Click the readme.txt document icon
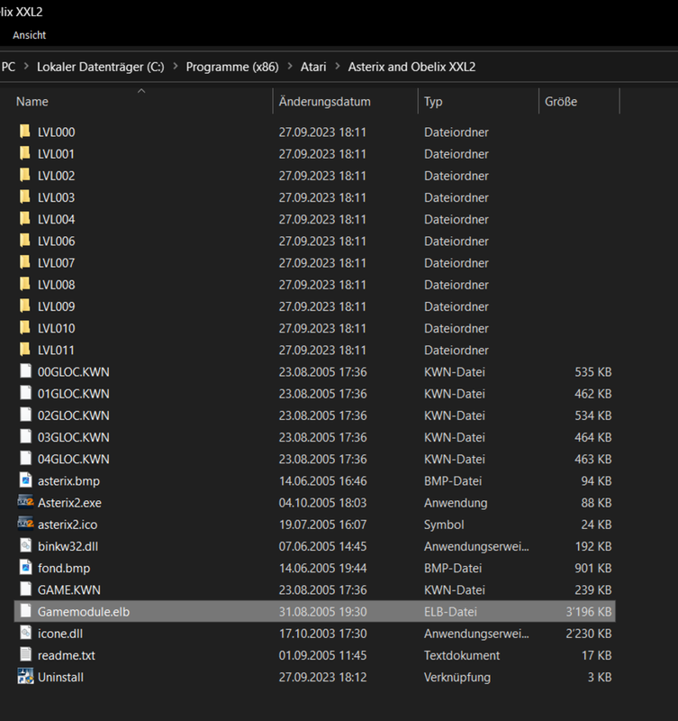The width and height of the screenshot is (678, 721). pos(26,655)
